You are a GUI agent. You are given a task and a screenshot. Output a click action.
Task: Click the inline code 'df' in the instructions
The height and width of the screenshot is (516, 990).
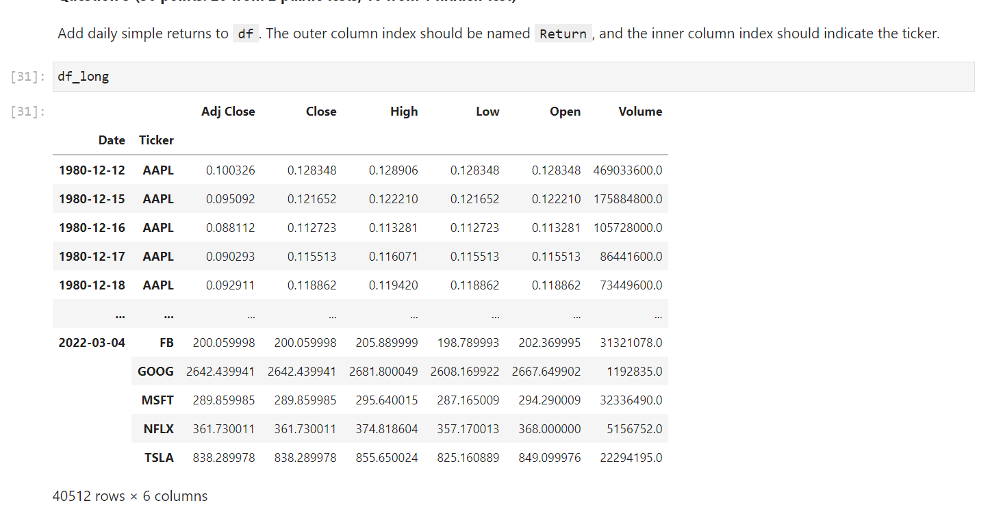coord(246,34)
